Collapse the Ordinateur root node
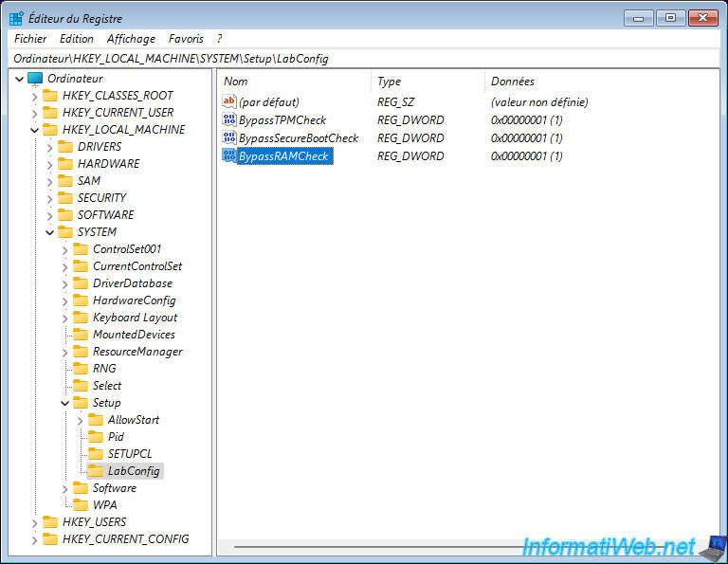 [x=20, y=80]
